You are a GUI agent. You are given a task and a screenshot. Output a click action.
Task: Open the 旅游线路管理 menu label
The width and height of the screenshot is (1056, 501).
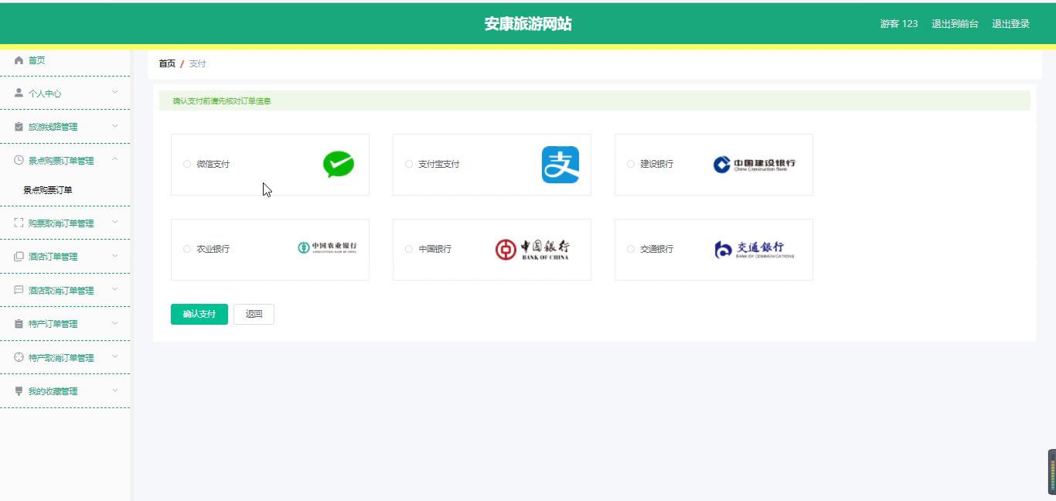tap(53, 127)
